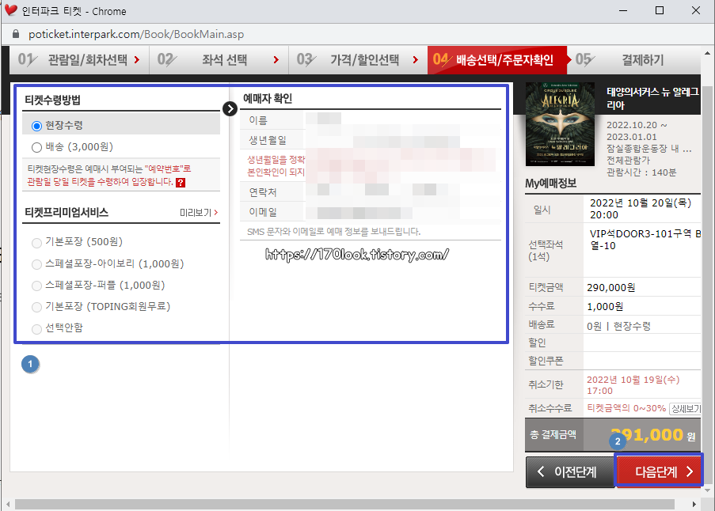Click the Interpark heart logo in title bar
Image resolution: width=715 pixels, height=511 pixels.
click(11, 11)
